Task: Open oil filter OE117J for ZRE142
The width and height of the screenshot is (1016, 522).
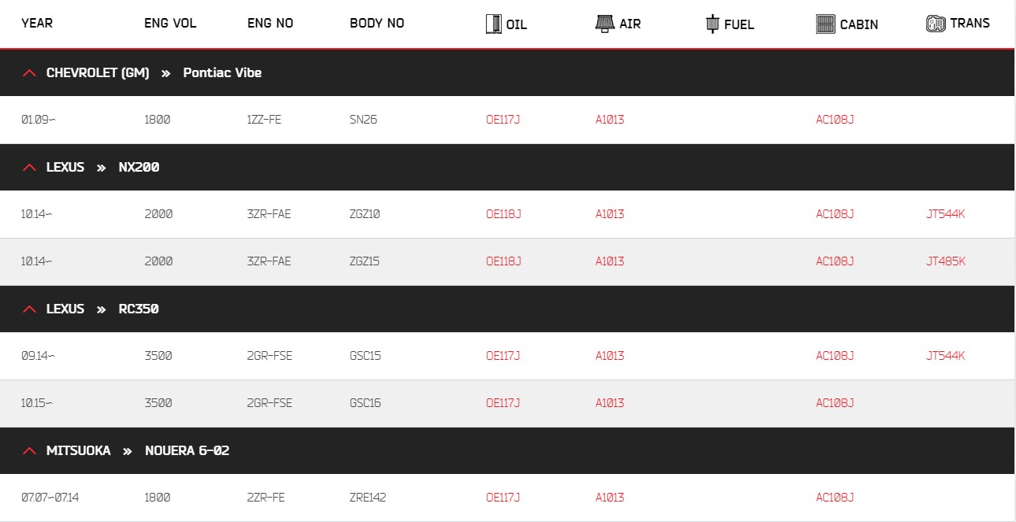Action: point(503,498)
